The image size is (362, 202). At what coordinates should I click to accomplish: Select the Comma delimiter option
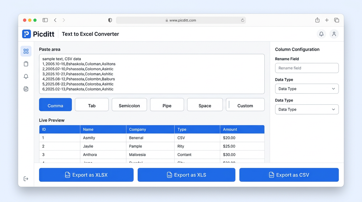click(x=56, y=105)
